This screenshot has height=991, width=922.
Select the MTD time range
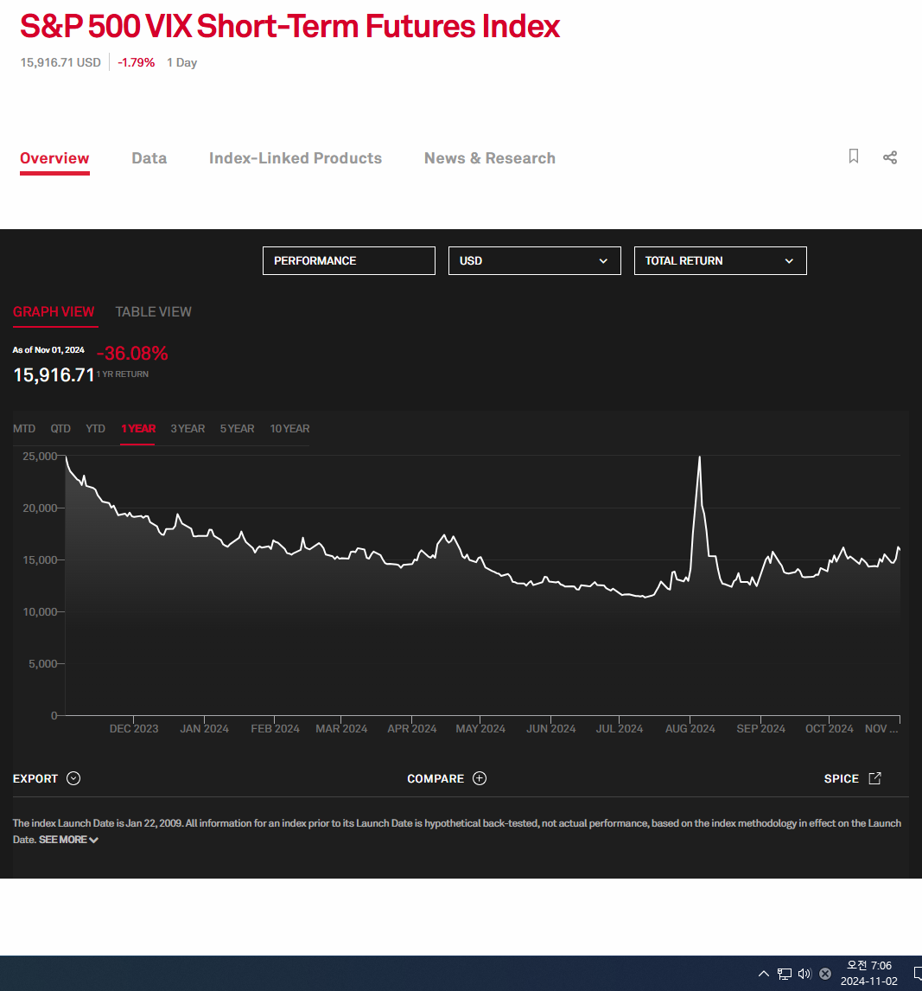(24, 429)
